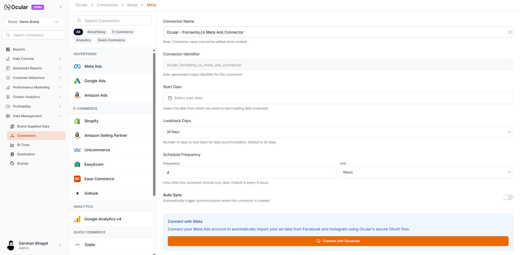Screen dimensions: 520x255
Task: Open Amazon Selling Partner connector
Action: 111,135
